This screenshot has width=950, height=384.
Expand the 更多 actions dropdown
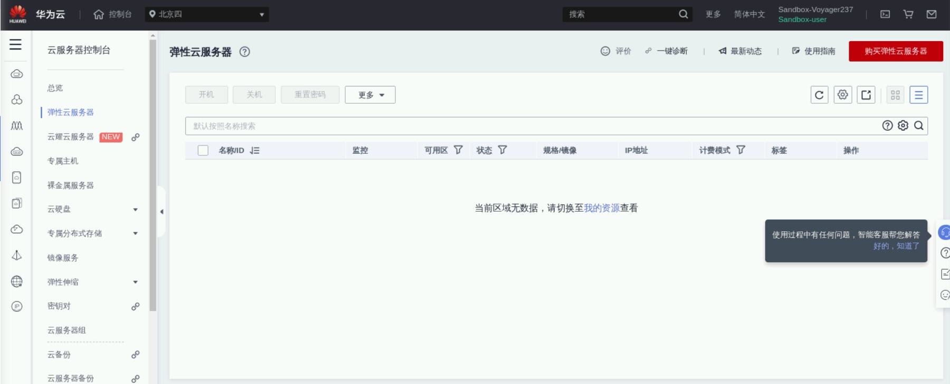coord(370,95)
